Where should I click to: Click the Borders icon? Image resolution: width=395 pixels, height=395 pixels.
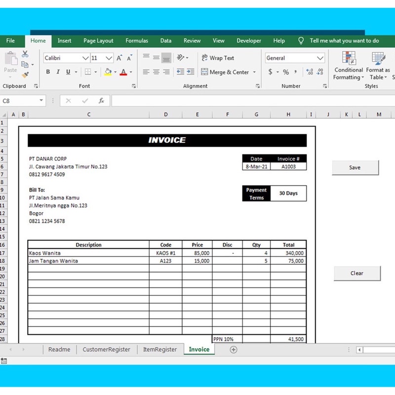click(x=88, y=72)
